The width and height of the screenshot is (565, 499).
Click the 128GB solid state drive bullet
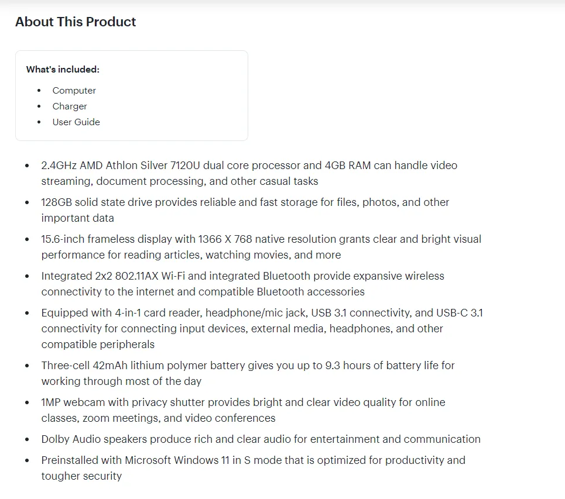click(245, 210)
